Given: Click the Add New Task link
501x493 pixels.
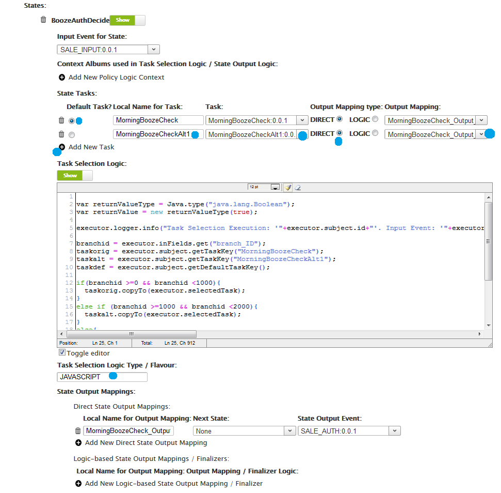Looking at the screenshot, I should (x=91, y=147).
